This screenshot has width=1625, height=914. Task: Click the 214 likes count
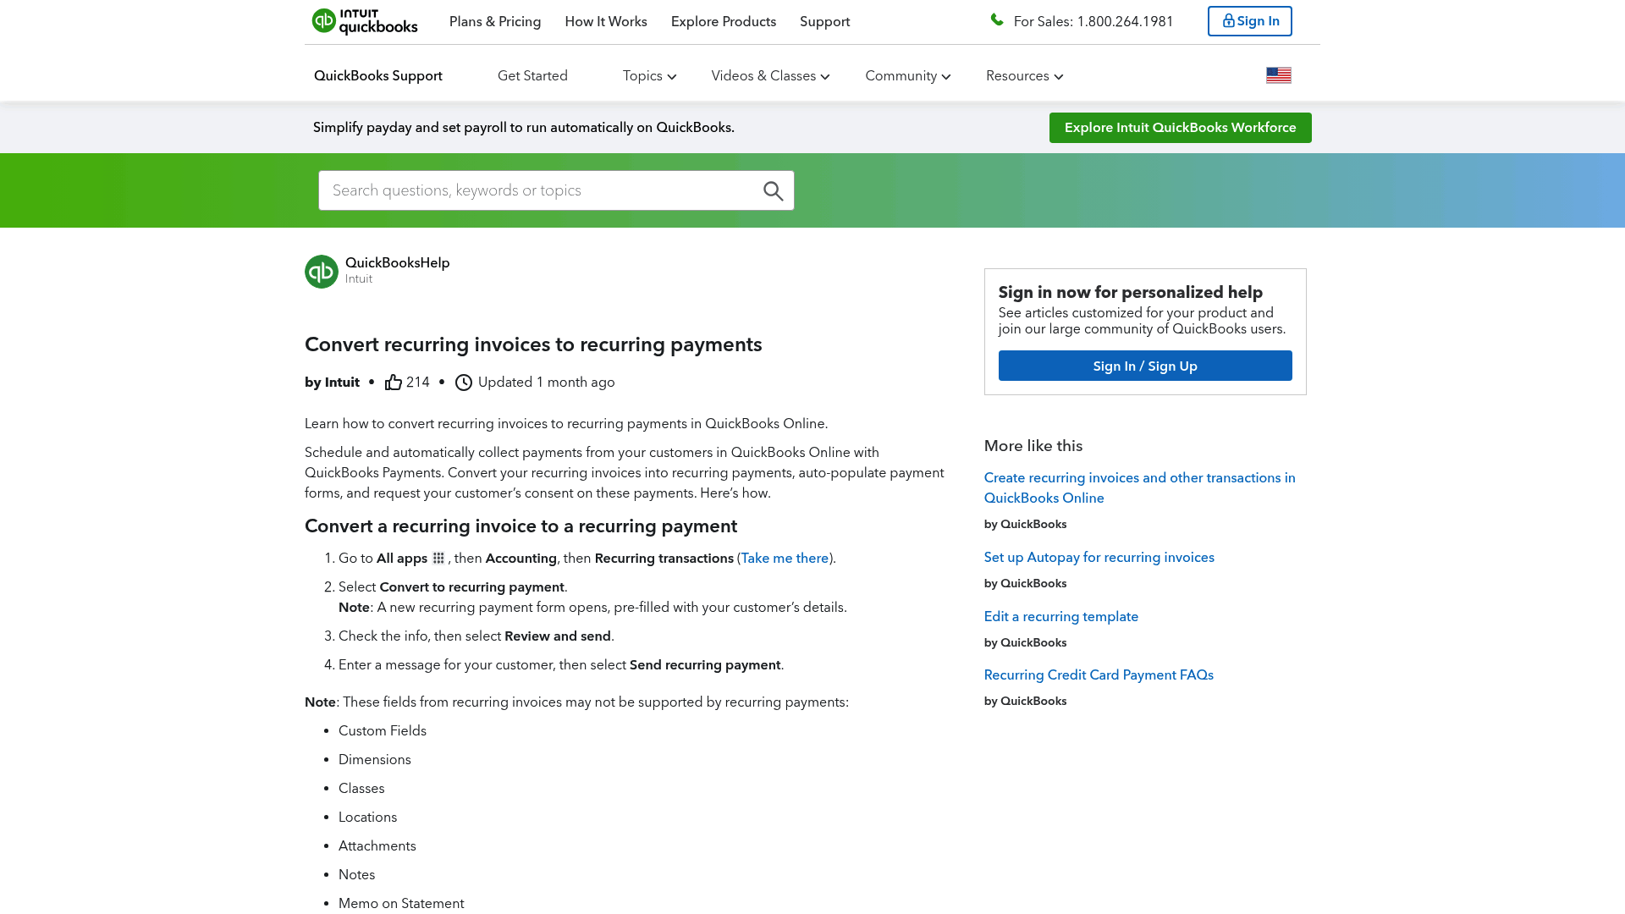(x=418, y=383)
